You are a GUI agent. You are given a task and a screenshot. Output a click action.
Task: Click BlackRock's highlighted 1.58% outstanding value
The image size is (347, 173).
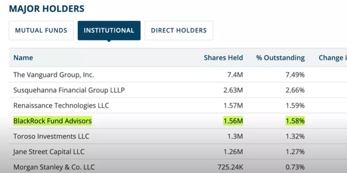[x=295, y=121]
